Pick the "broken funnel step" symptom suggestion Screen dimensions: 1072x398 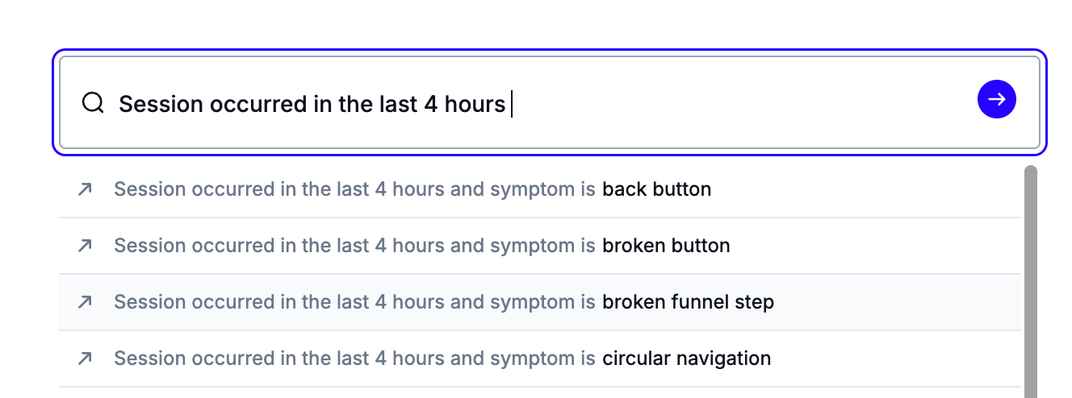688,303
